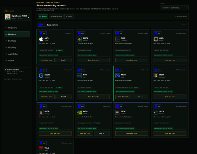Click Check Base route on INTC card

[93, 97]
